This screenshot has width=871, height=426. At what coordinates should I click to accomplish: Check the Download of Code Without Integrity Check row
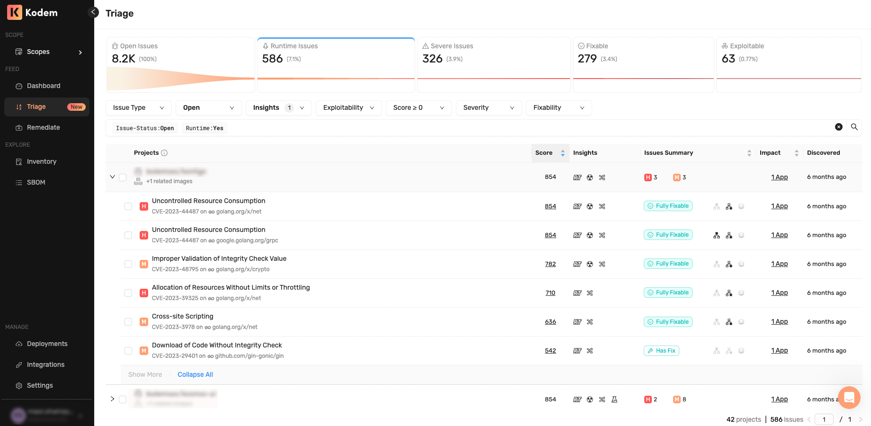128,351
